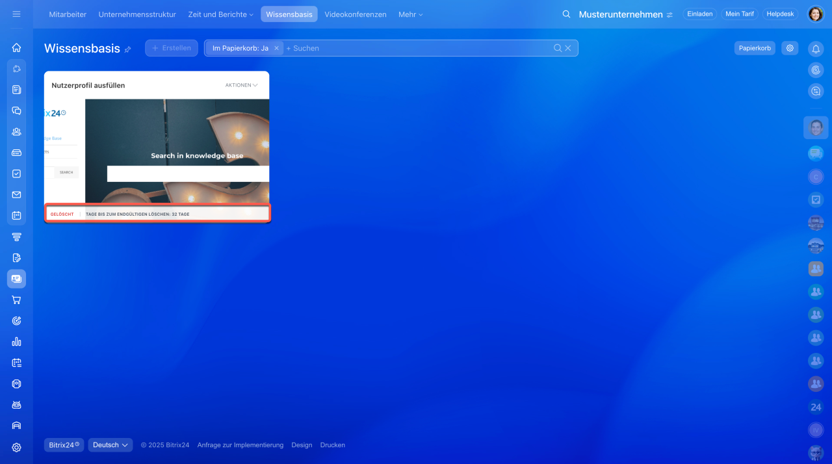The width and height of the screenshot is (832, 464).
Task: Pin the Wissensbasis page with pin icon
Action: (x=128, y=49)
